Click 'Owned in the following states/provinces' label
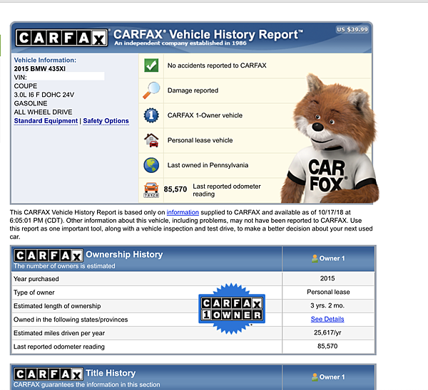428x390 pixels. (71, 320)
